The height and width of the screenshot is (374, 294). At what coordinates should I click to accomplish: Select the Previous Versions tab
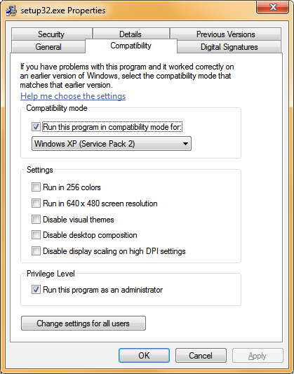point(225,34)
